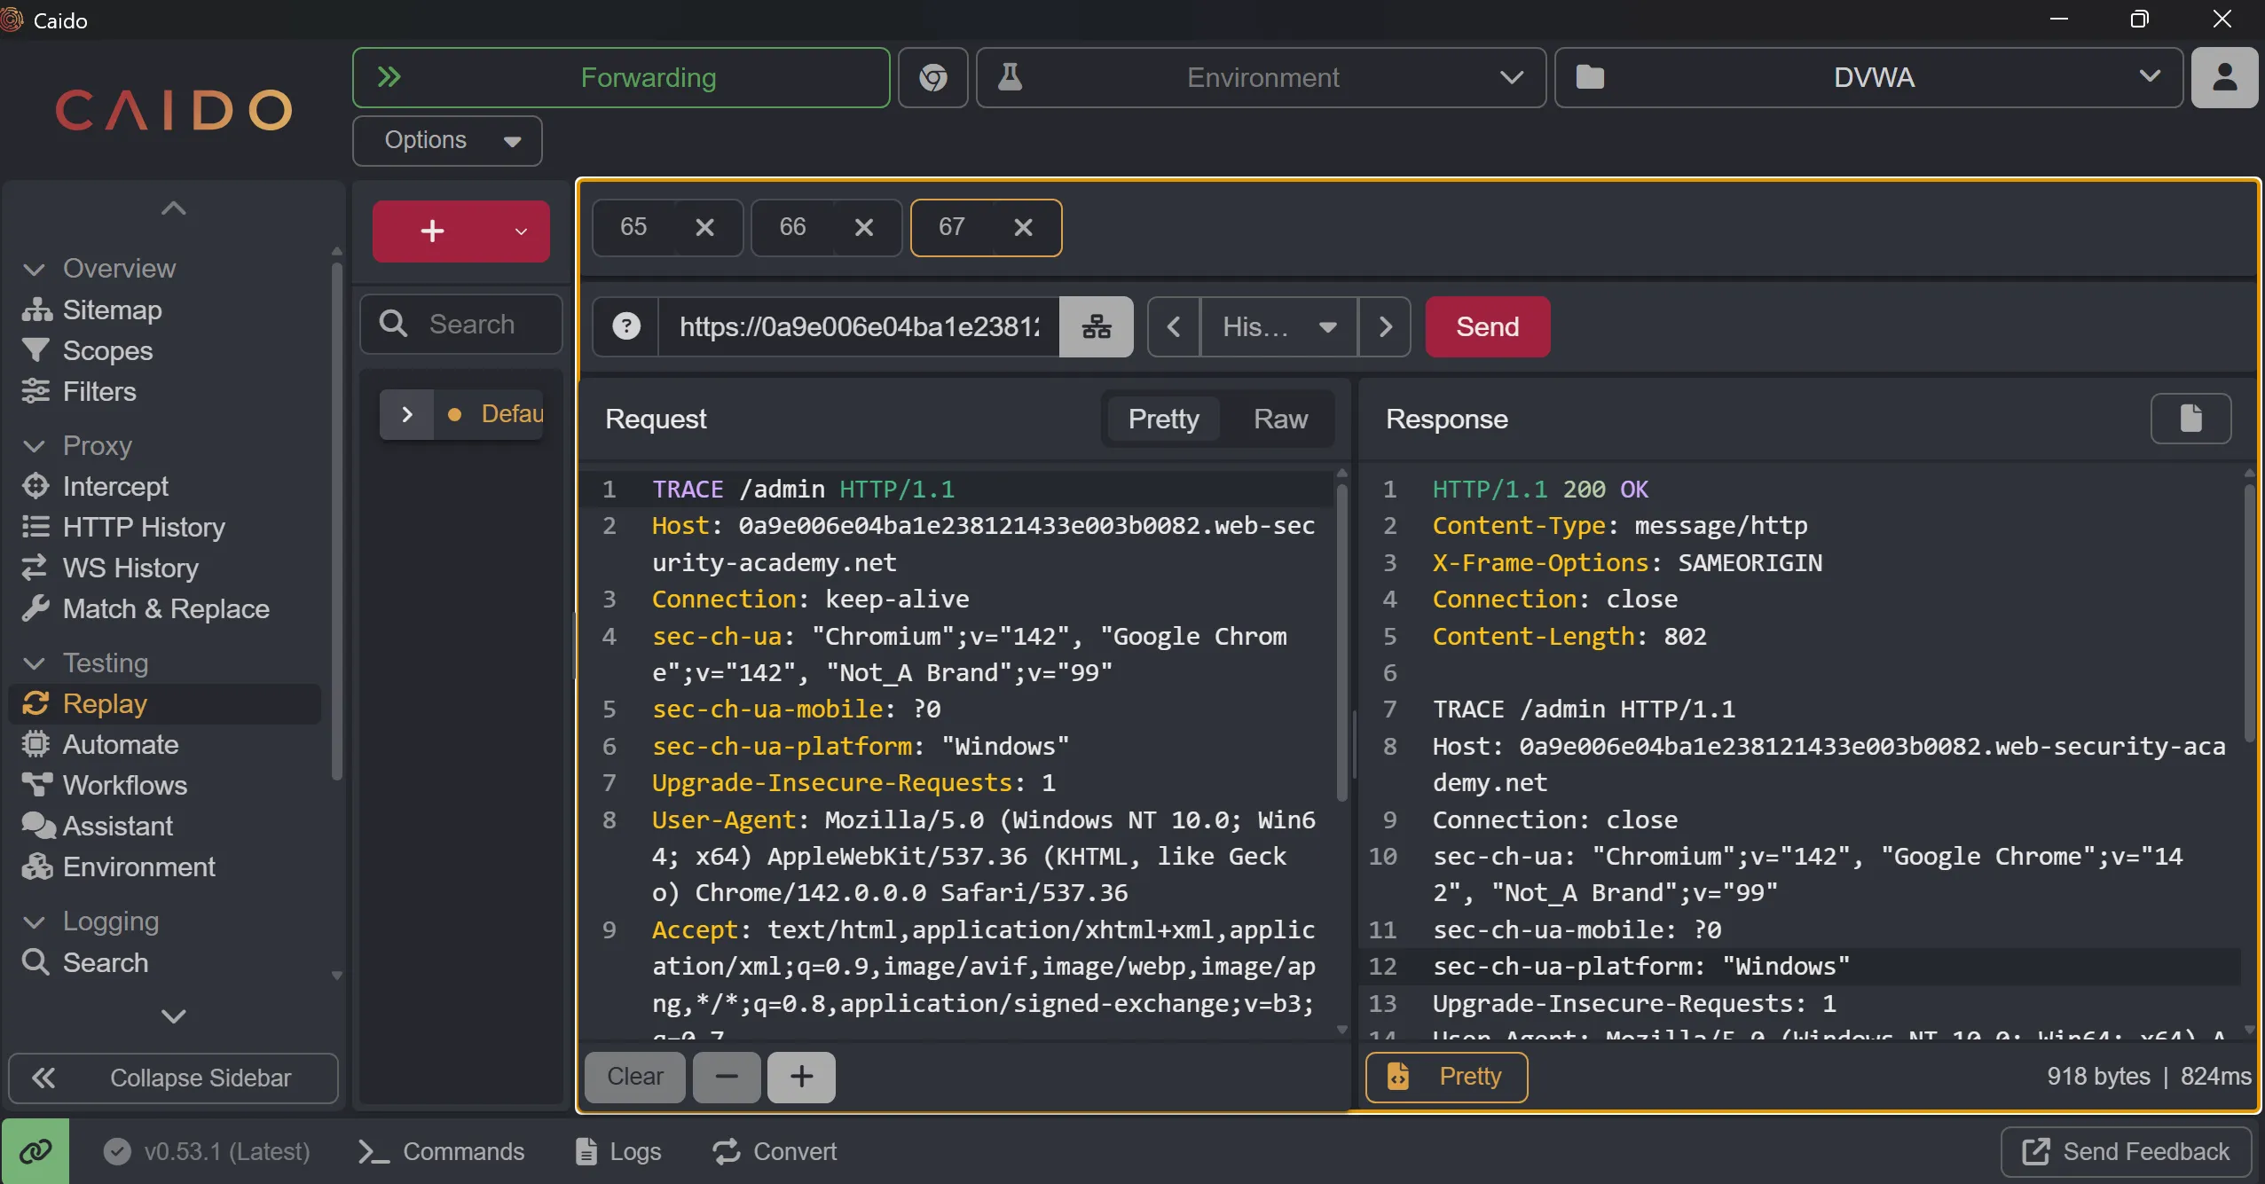Click the Collapse Sidebar button
The image size is (2265, 1184).
click(173, 1078)
